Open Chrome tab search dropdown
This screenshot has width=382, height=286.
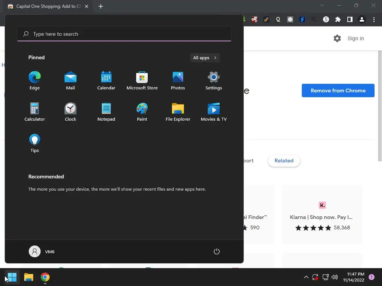pyautogui.click(x=322, y=5)
